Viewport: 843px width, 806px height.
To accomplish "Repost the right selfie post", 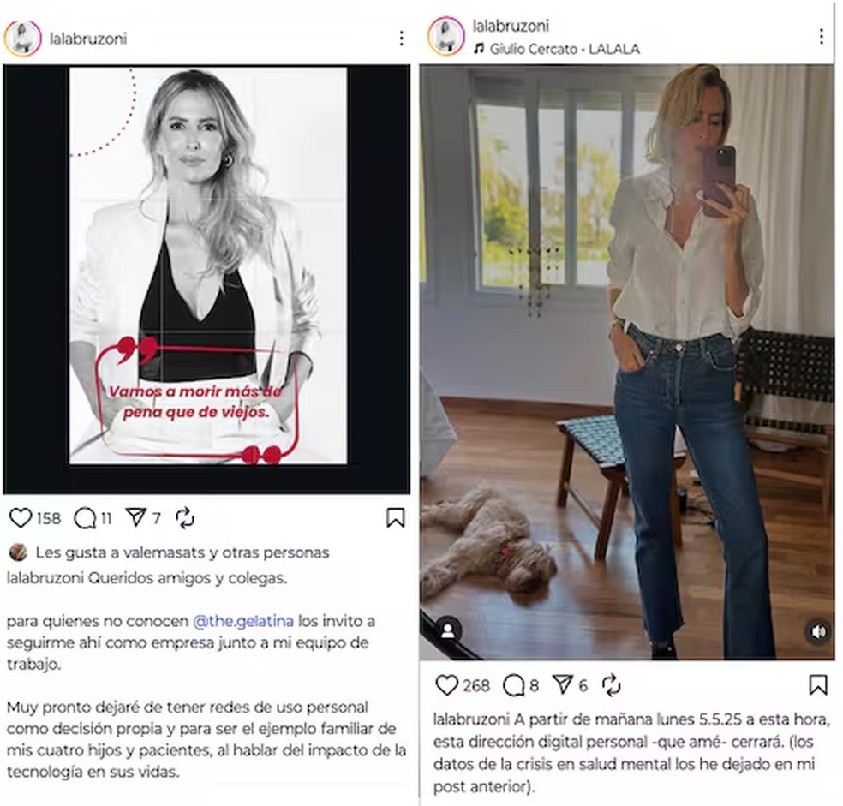I will coord(612,685).
